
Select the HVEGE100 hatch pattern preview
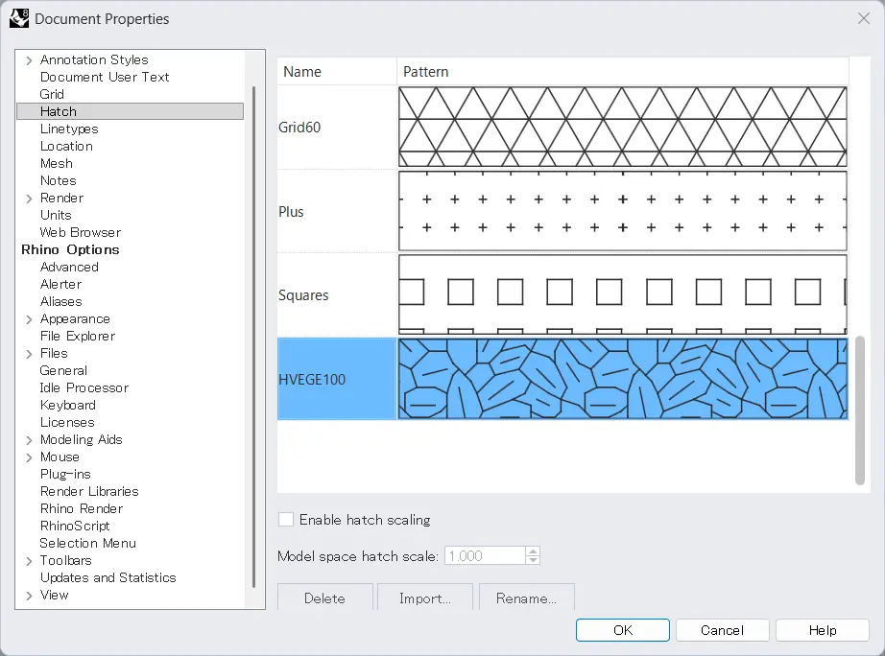(622, 379)
